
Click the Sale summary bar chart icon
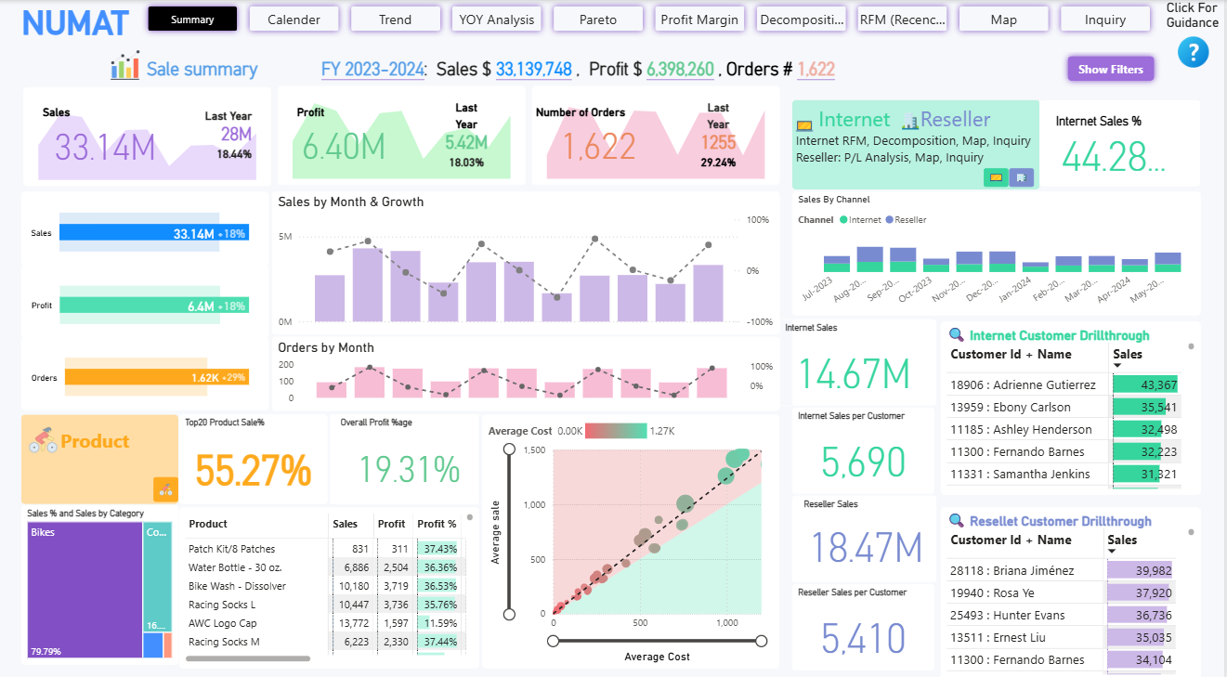coord(124,66)
